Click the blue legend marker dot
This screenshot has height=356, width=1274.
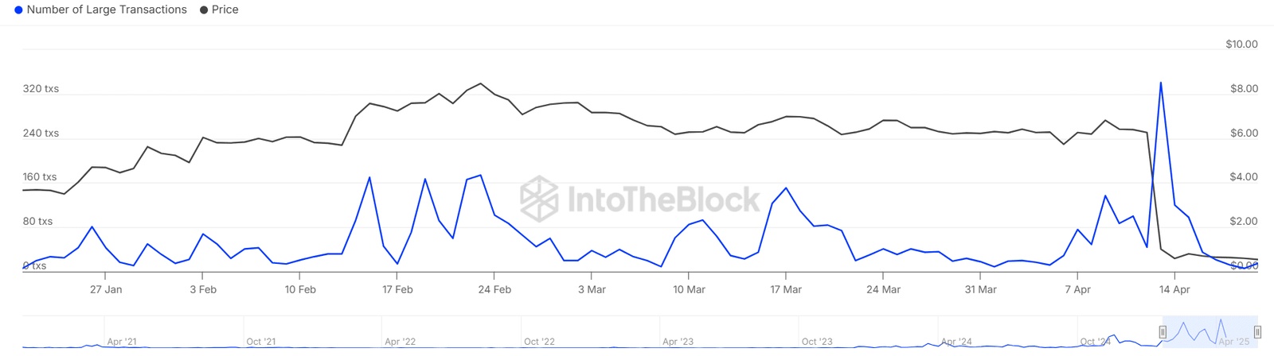pos(18,10)
